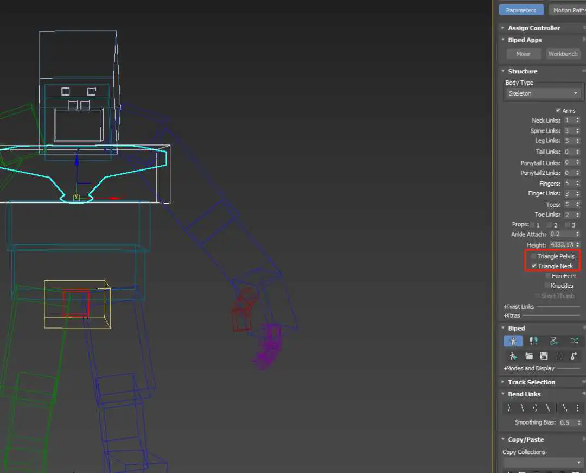Enable Props 1 checkbox
This screenshot has height=473, width=586.
coord(532,224)
